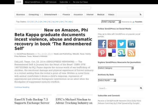Click Send2Press Newswire author link
The image size is (158, 105).
[26, 54]
